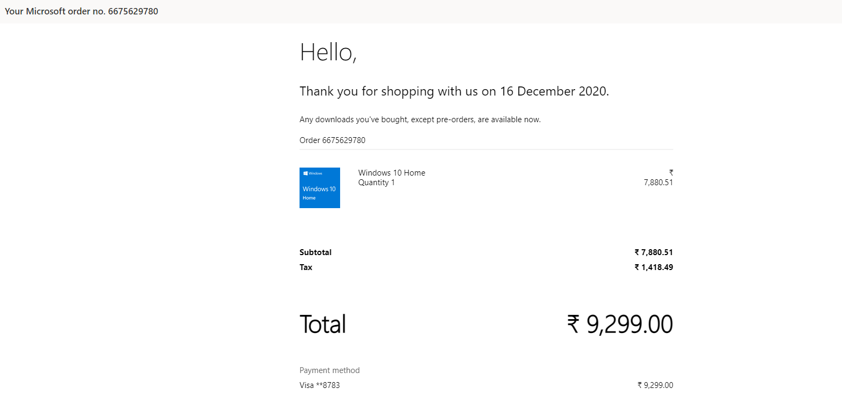Click the tax amount ₹ 1,418.49
This screenshot has width=842, height=412.
654,267
